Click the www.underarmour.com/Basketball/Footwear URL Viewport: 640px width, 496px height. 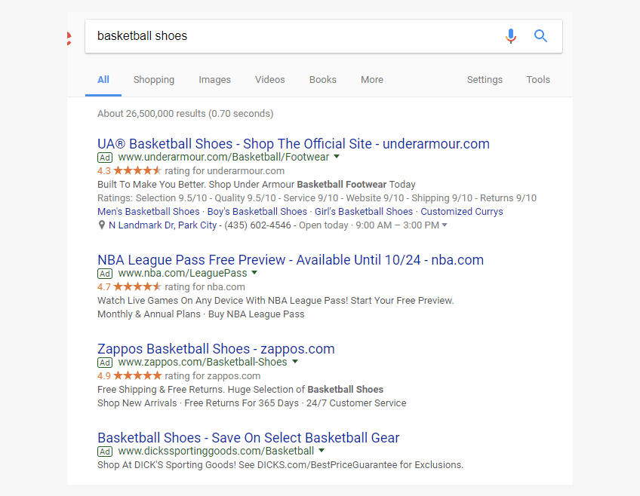(223, 157)
